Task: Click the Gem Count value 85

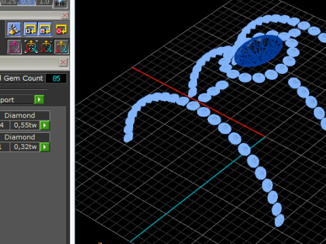Action: pyautogui.click(x=56, y=79)
